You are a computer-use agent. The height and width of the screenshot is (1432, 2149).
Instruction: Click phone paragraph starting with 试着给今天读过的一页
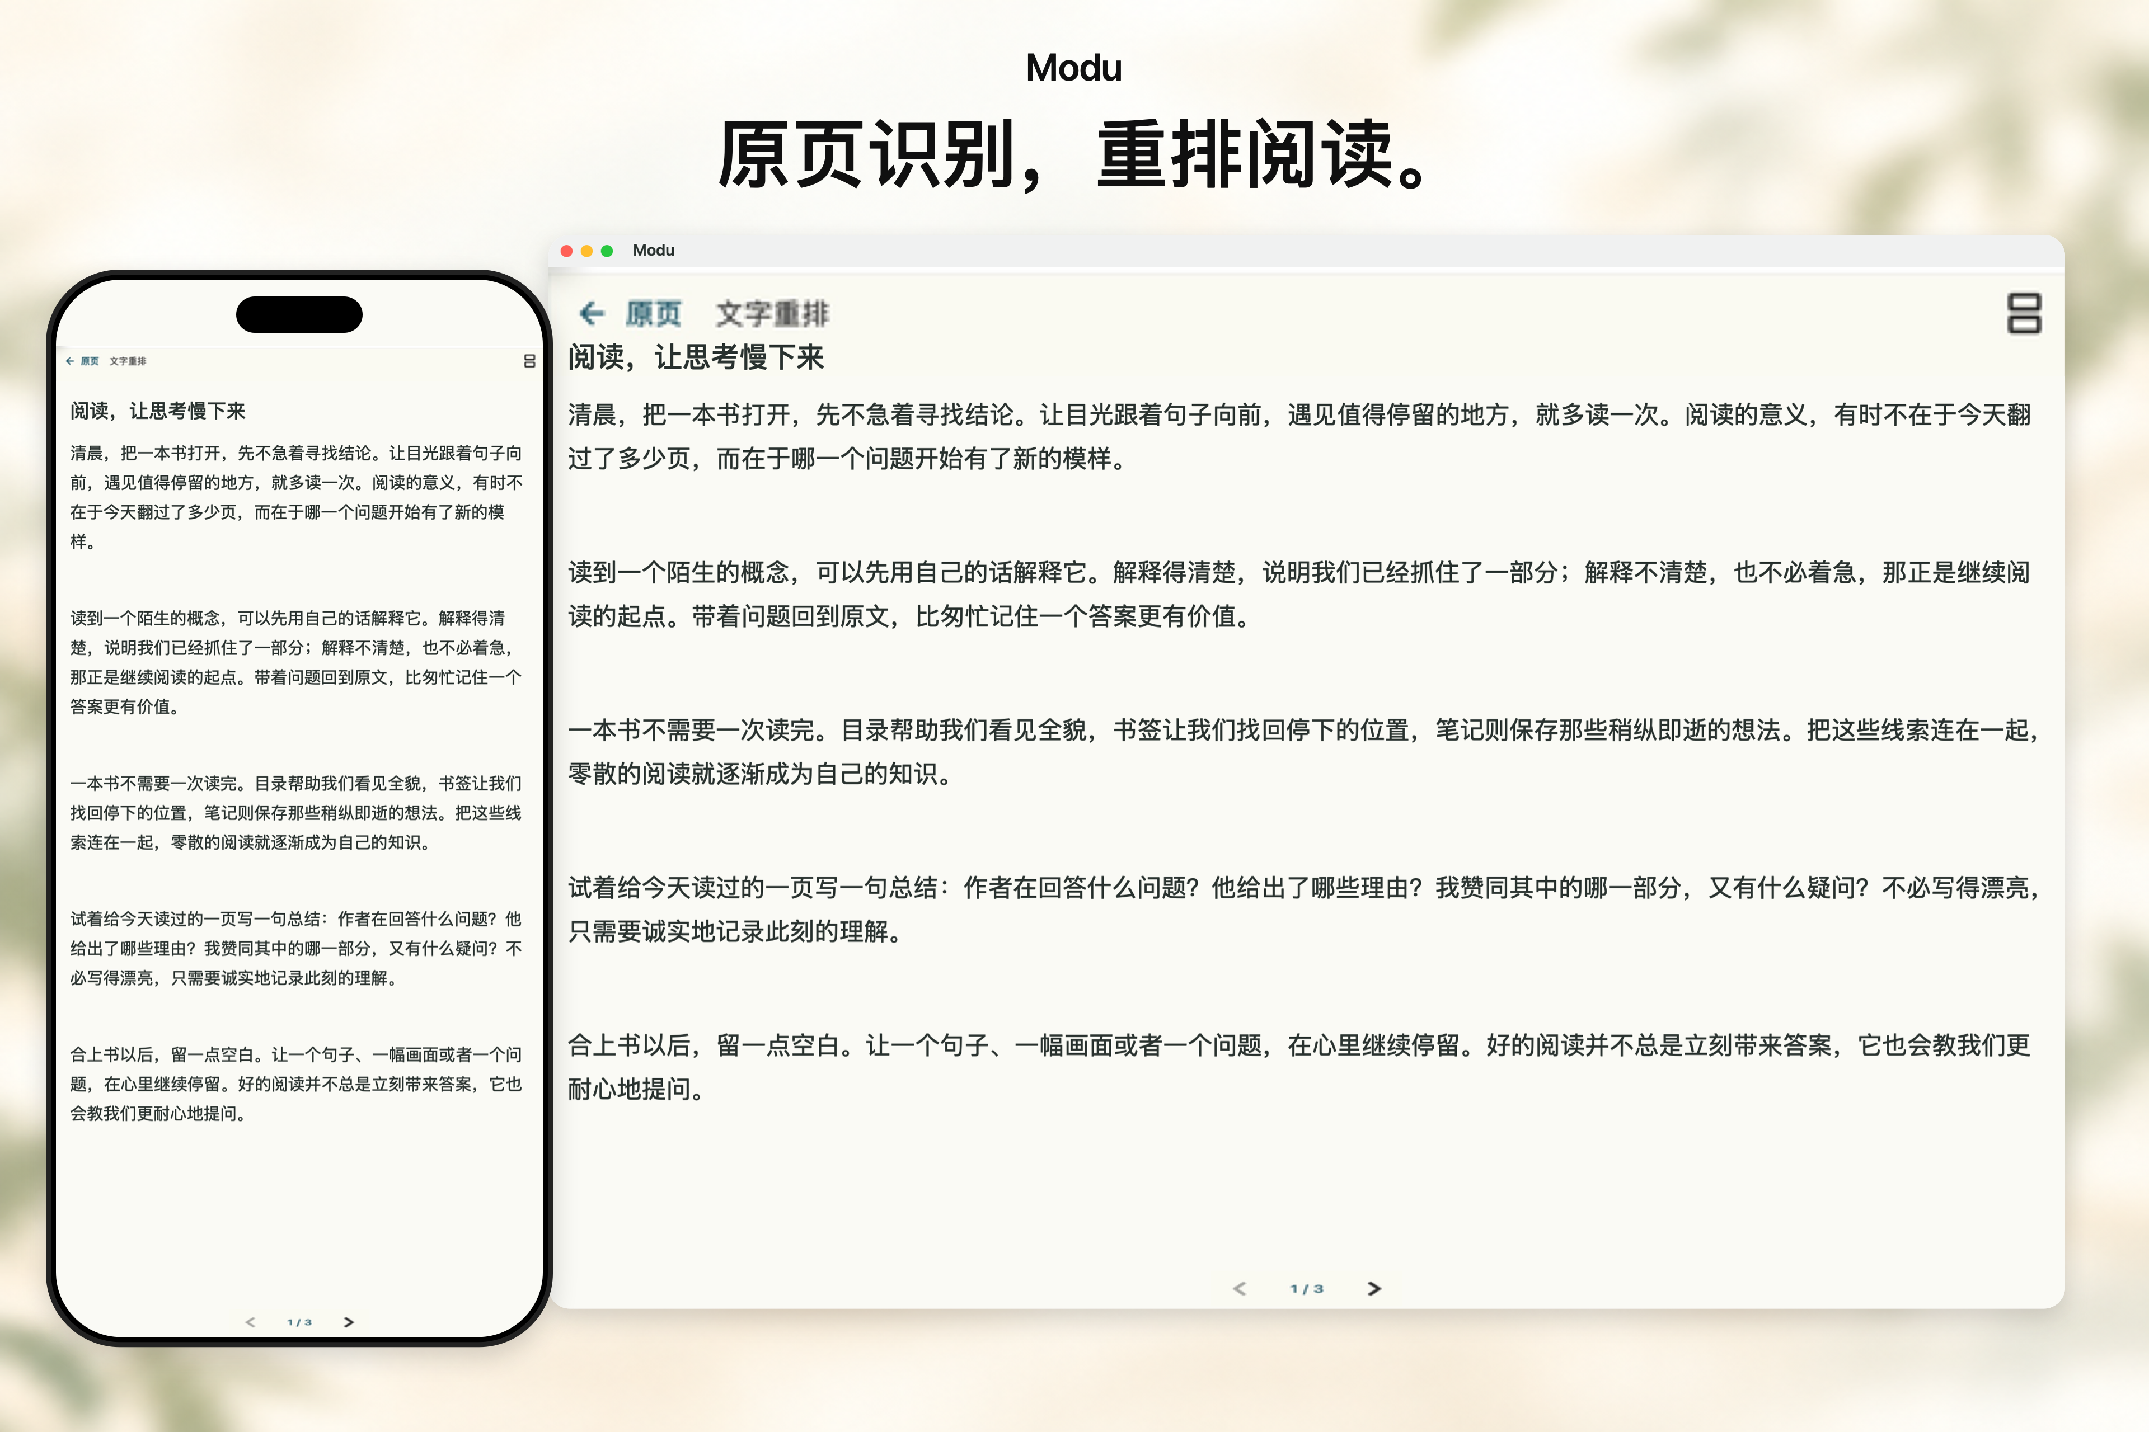297,948
